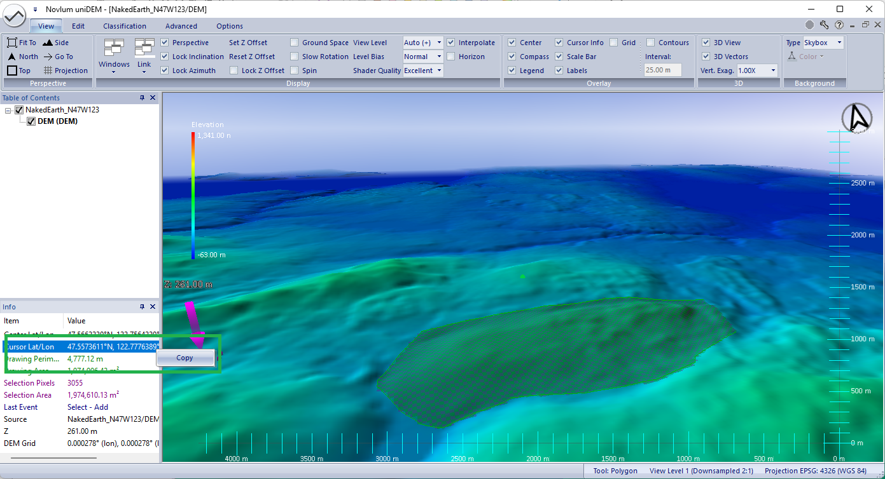Open the quick access toolbar customize arrow
The image size is (885, 479).
tap(34, 10)
